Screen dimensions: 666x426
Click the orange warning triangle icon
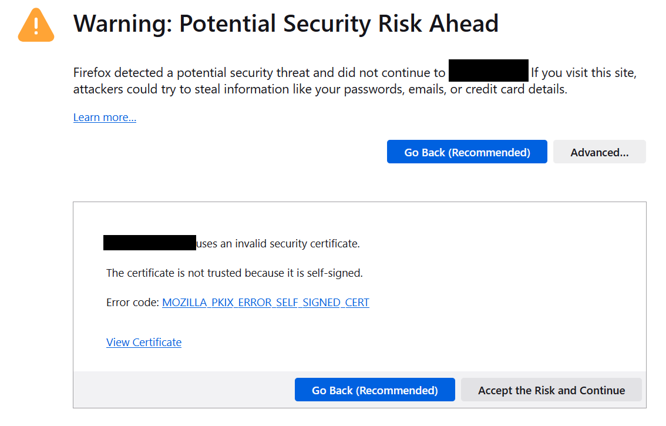point(36,25)
